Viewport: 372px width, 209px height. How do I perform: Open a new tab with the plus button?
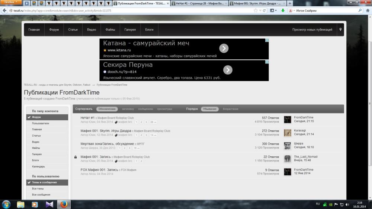[290, 3]
